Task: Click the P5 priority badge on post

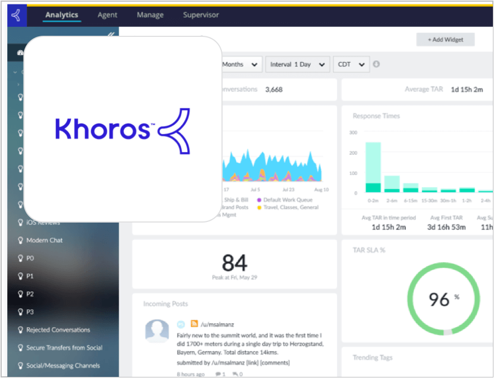Action: [181, 324]
